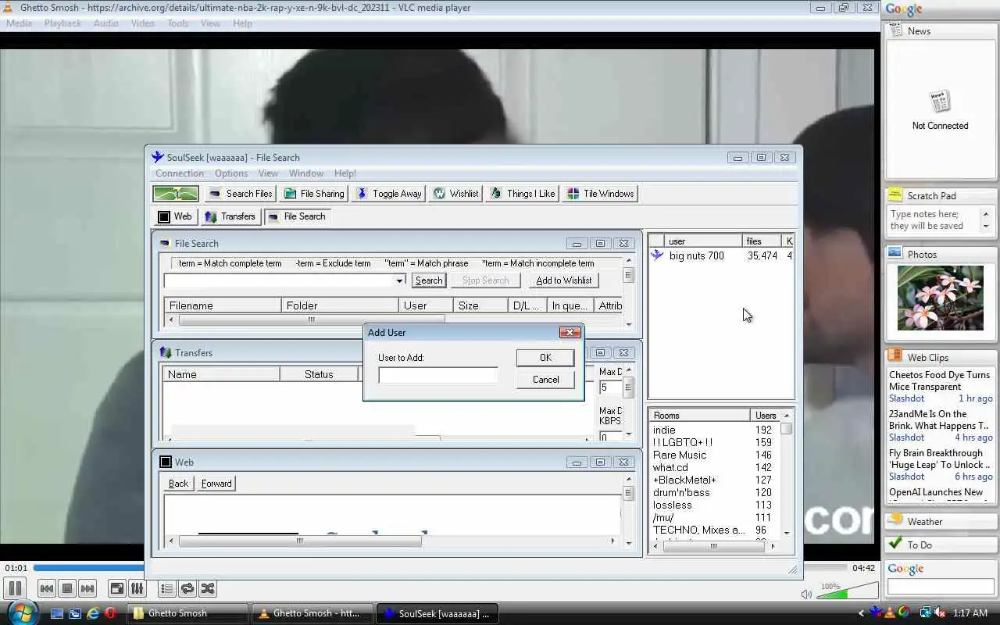Toggle VLC loop mode

(187, 588)
